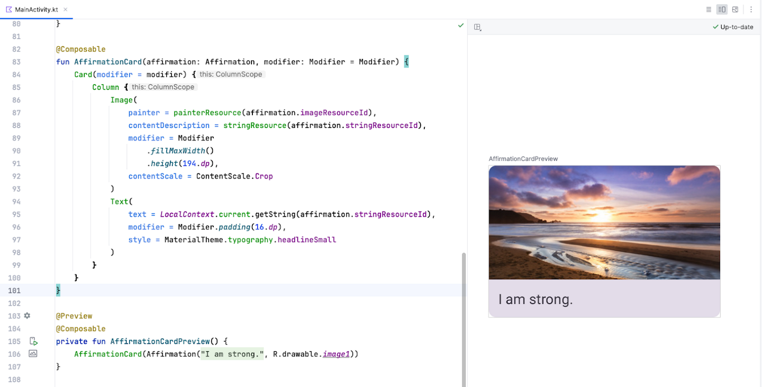This screenshot has width=762, height=387.
Task: Select the MainActivity.kt editor tab
Action: (x=36, y=10)
